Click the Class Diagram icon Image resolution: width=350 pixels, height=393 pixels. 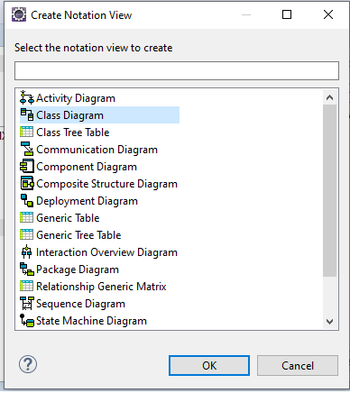click(x=27, y=114)
